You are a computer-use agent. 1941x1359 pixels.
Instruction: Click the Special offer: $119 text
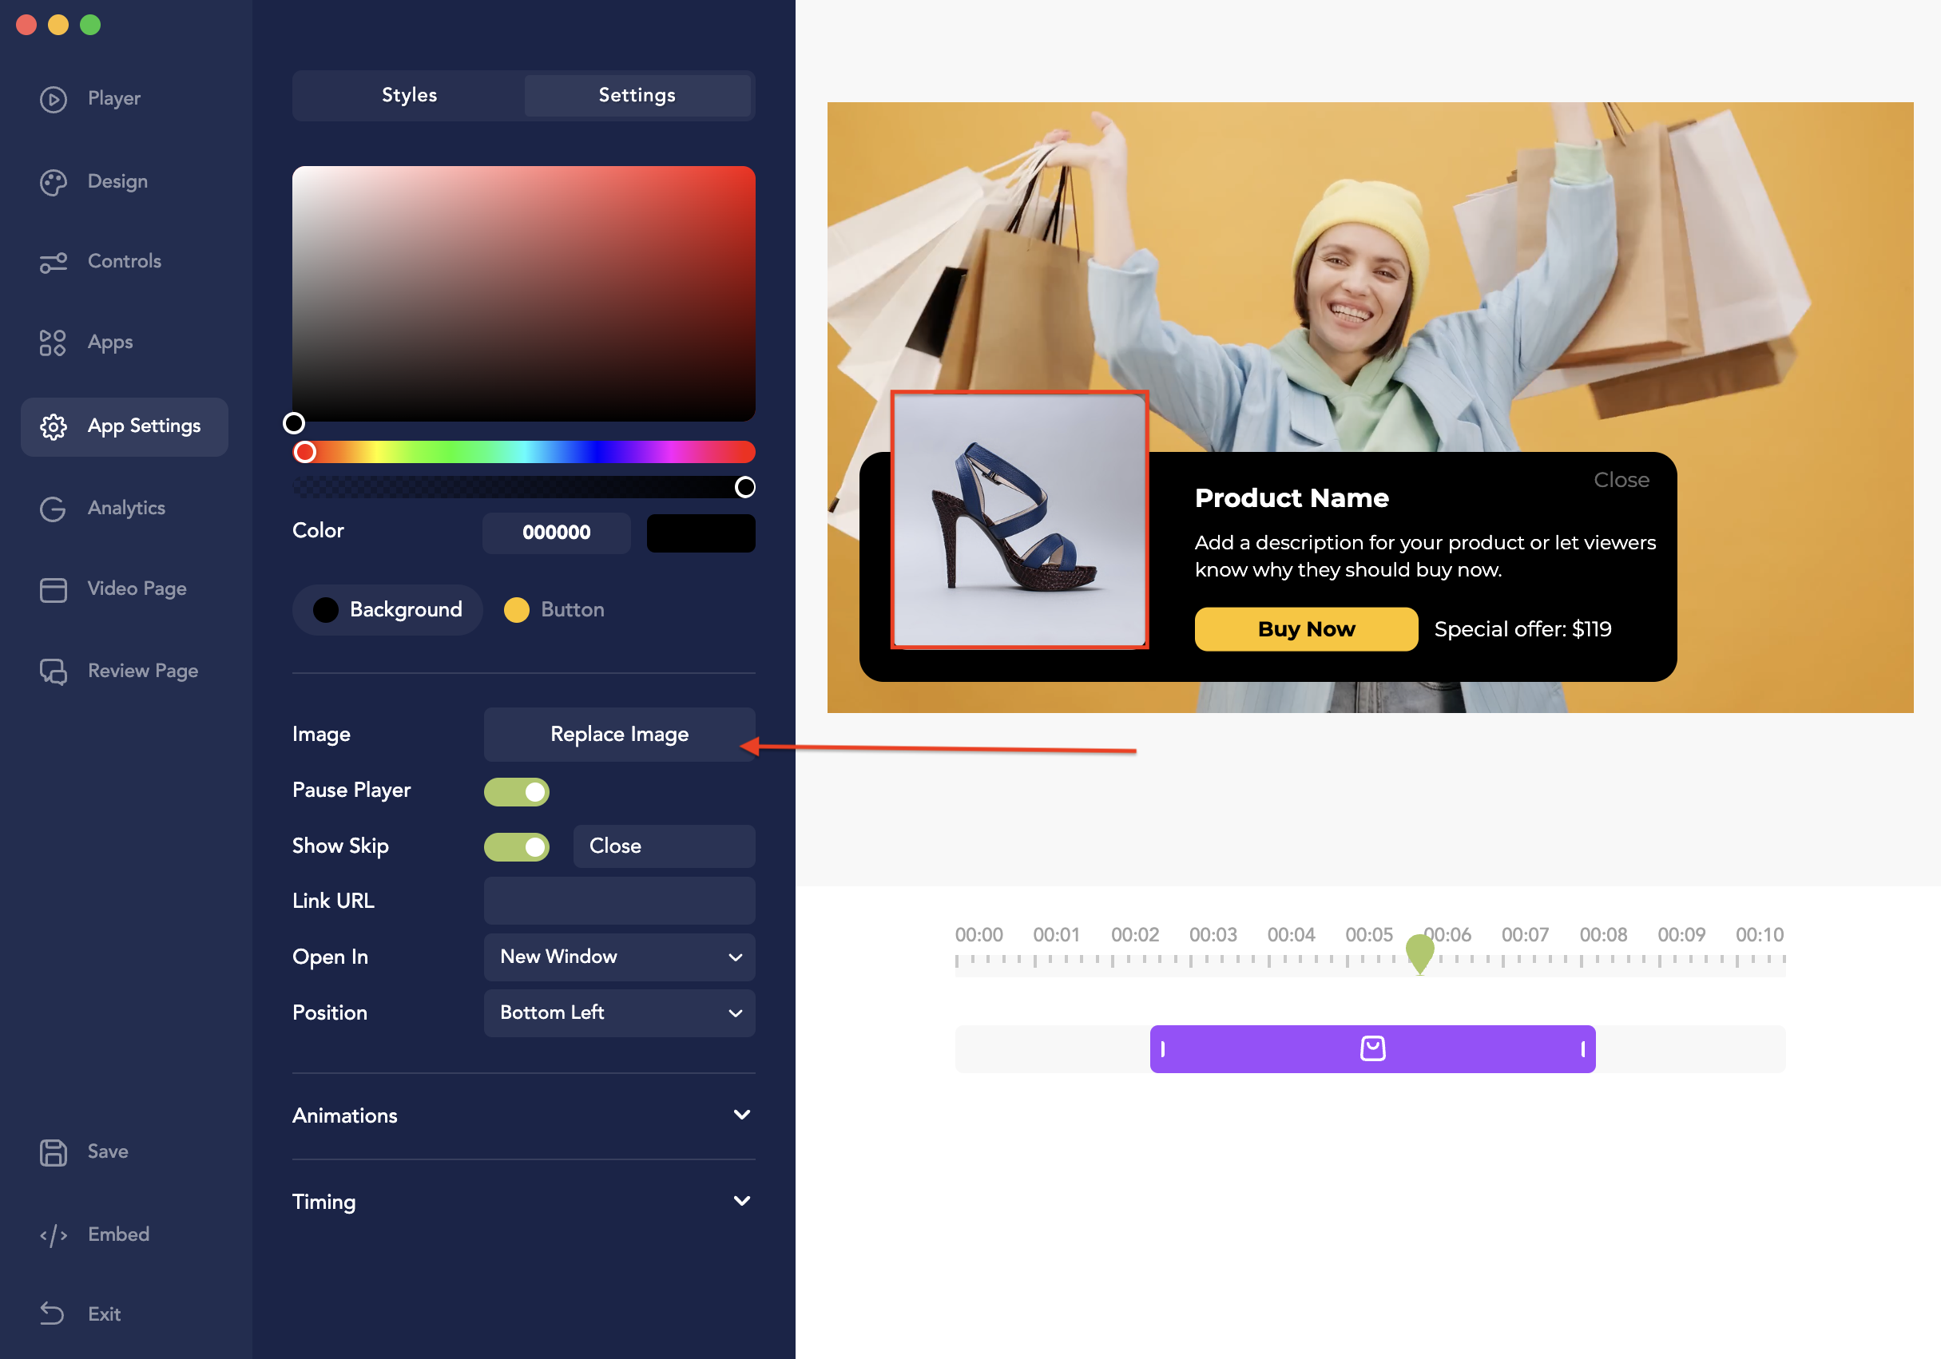click(1522, 628)
